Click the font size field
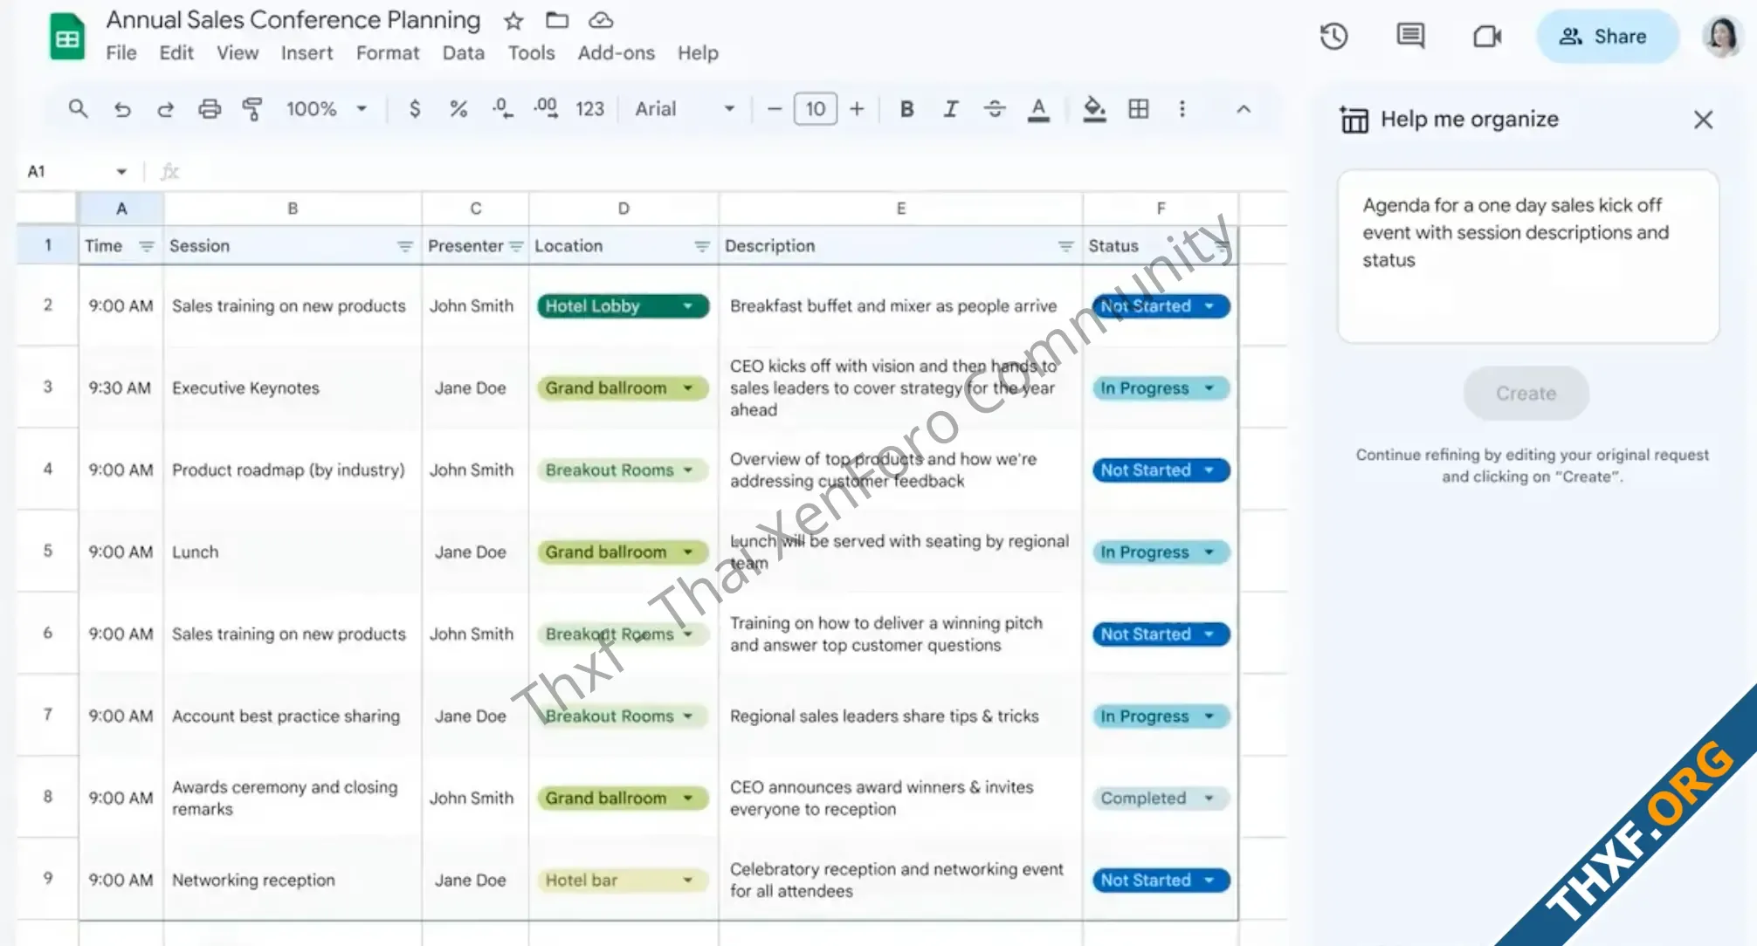 pos(815,109)
